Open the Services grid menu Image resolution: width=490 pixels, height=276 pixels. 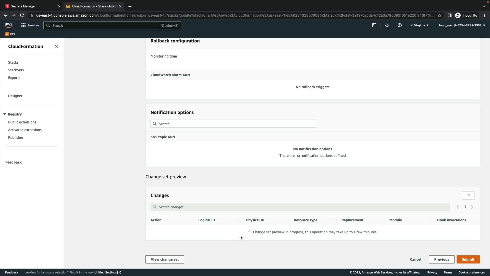click(30, 25)
